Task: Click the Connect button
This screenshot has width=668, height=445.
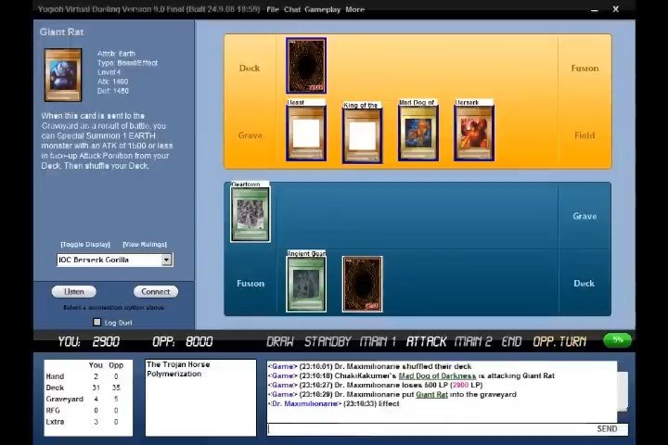Action: (156, 292)
